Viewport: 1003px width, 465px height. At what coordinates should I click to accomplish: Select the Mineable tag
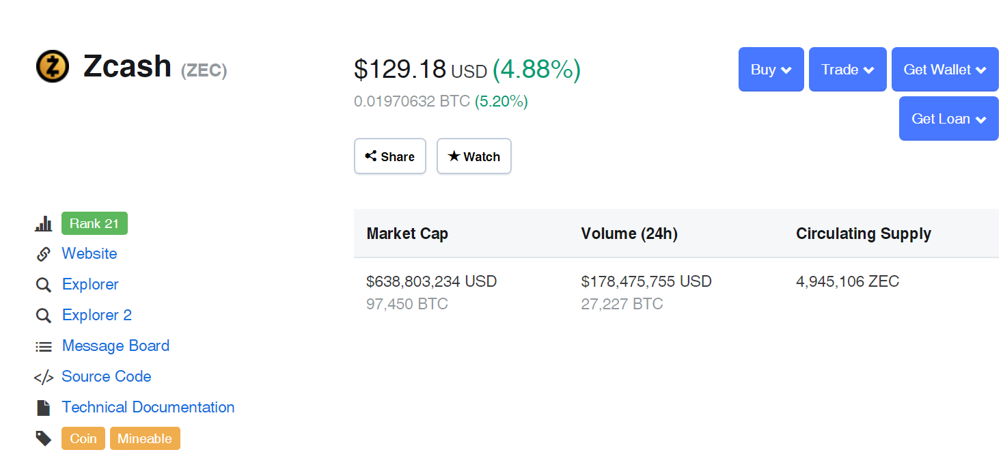(145, 438)
